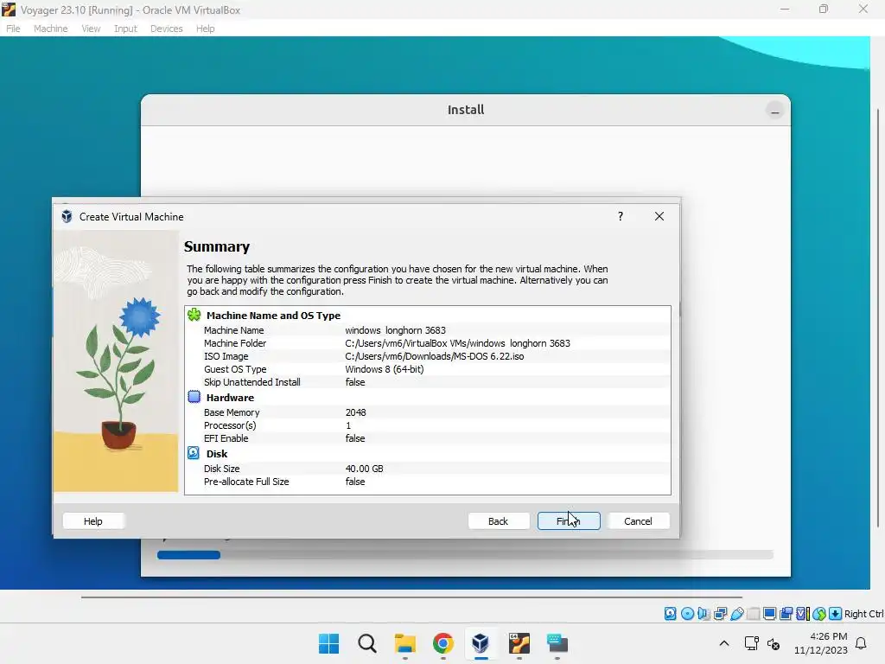Viewport: 885px width, 664px height.
Task: Select the Machine Name and OS Type header
Action: tap(273, 316)
